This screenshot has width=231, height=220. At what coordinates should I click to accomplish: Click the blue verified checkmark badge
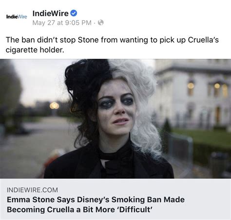point(74,13)
